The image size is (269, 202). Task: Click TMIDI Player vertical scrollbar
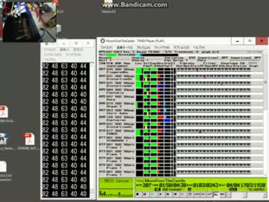click(266, 113)
